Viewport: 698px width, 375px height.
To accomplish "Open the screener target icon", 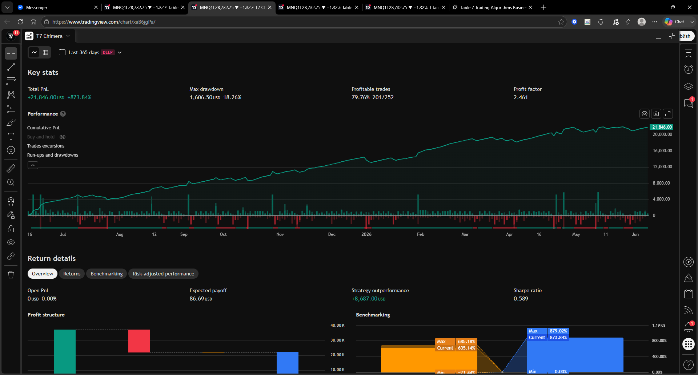I will click(x=689, y=262).
